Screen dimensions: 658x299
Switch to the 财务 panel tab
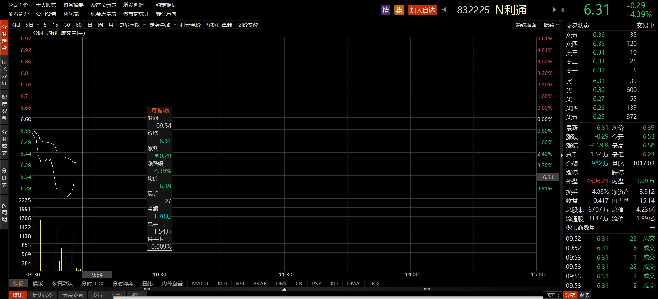point(584,295)
